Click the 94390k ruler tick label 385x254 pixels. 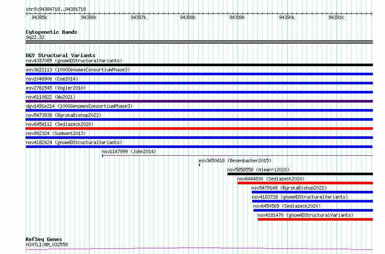click(287, 18)
